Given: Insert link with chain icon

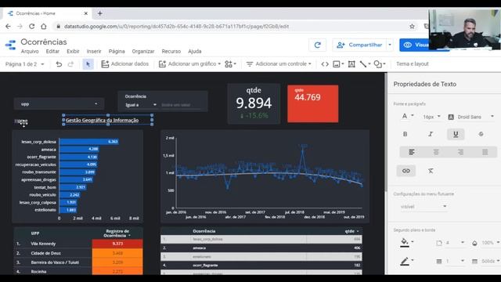Looking at the screenshot, I should pos(406,171).
